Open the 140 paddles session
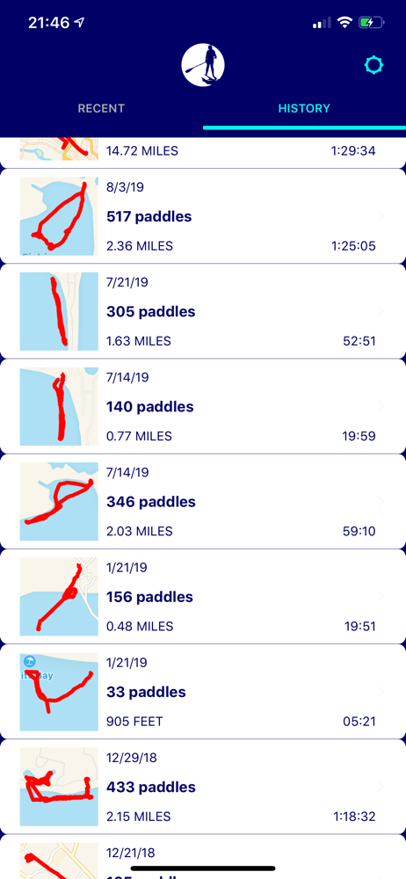The width and height of the screenshot is (406, 879). tap(203, 406)
